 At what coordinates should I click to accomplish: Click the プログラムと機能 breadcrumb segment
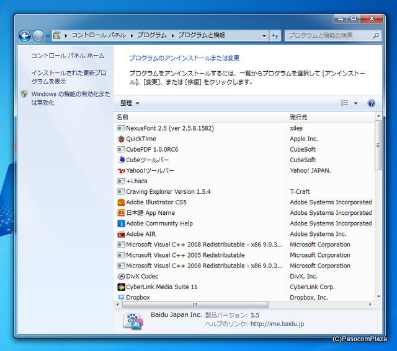tap(202, 35)
